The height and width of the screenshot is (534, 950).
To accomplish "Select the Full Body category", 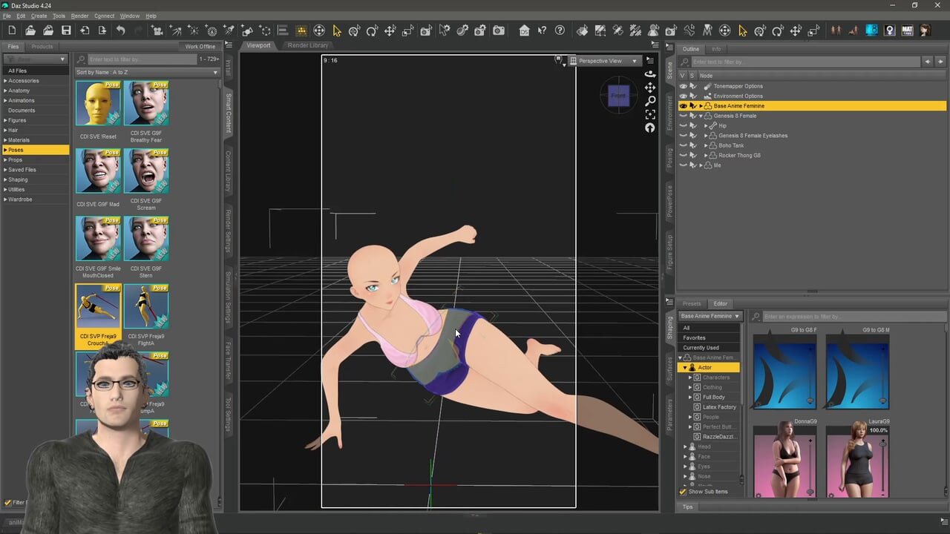I will click(714, 398).
